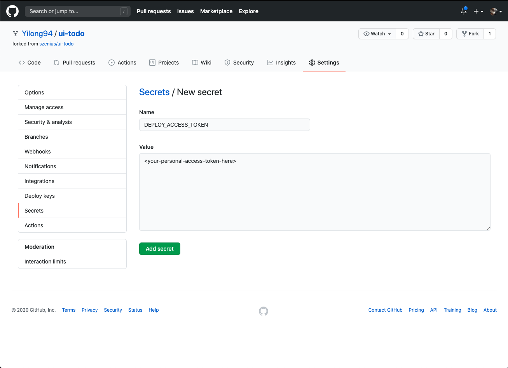
Task: Go to Yilong94 user profile link
Action: [37, 33]
